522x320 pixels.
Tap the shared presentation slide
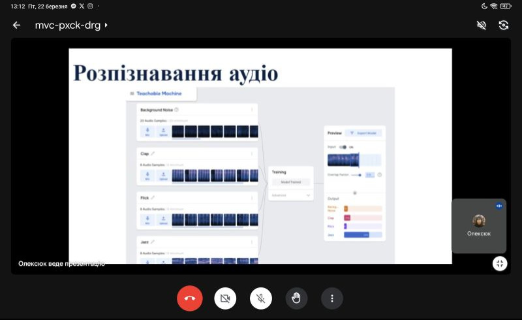click(x=260, y=156)
